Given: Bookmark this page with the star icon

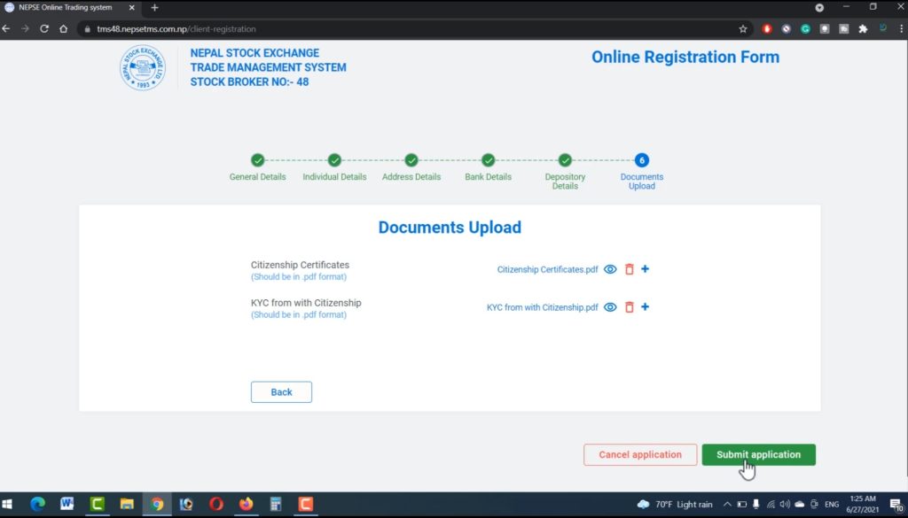Looking at the screenshot, I should pyautogui.click(x=743, y=29).
